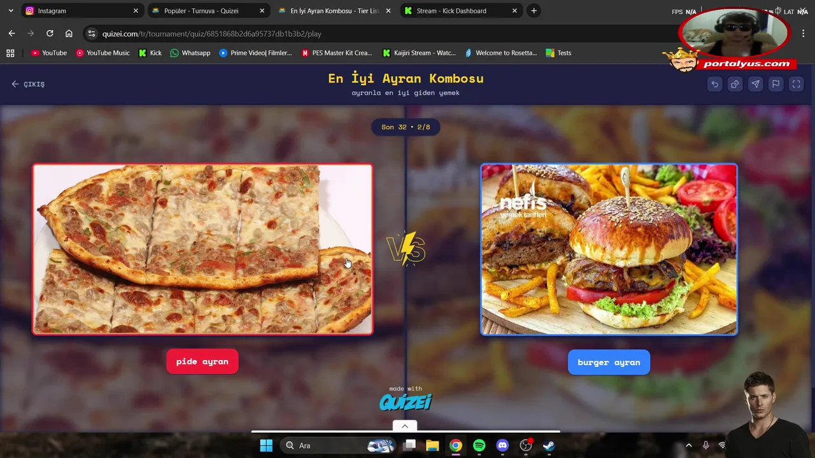
Task: Open the Quizei logo link
Action: (x=406, y=402)
